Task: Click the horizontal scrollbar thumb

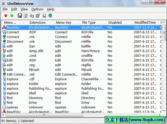Action: point(44,115)
